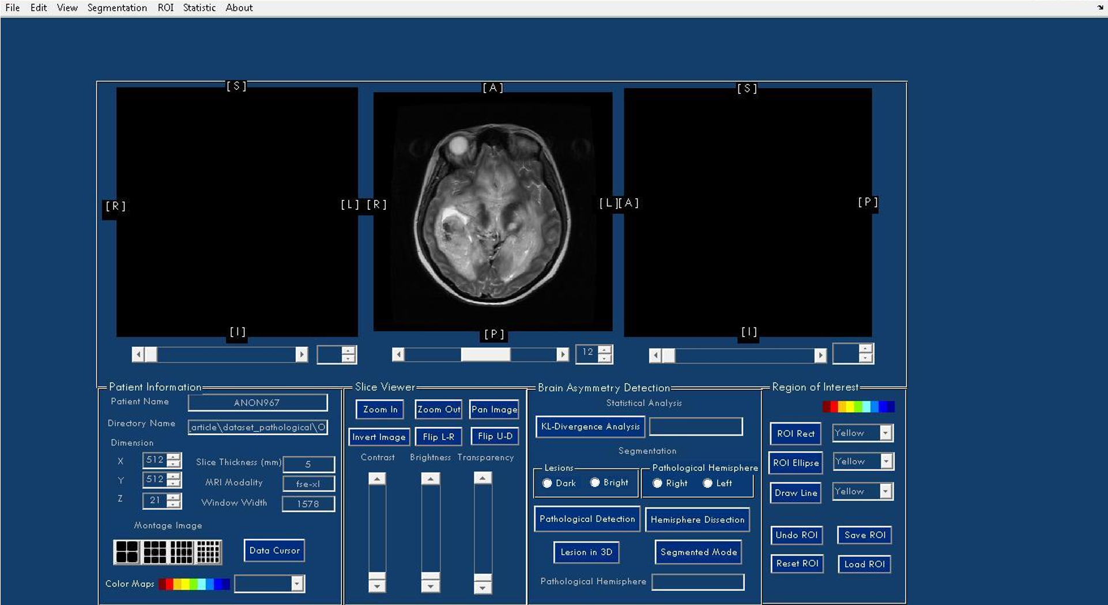Click left arrow of axial slice scrollbar
The image size is (1108, 605).
tap(398, 354)
